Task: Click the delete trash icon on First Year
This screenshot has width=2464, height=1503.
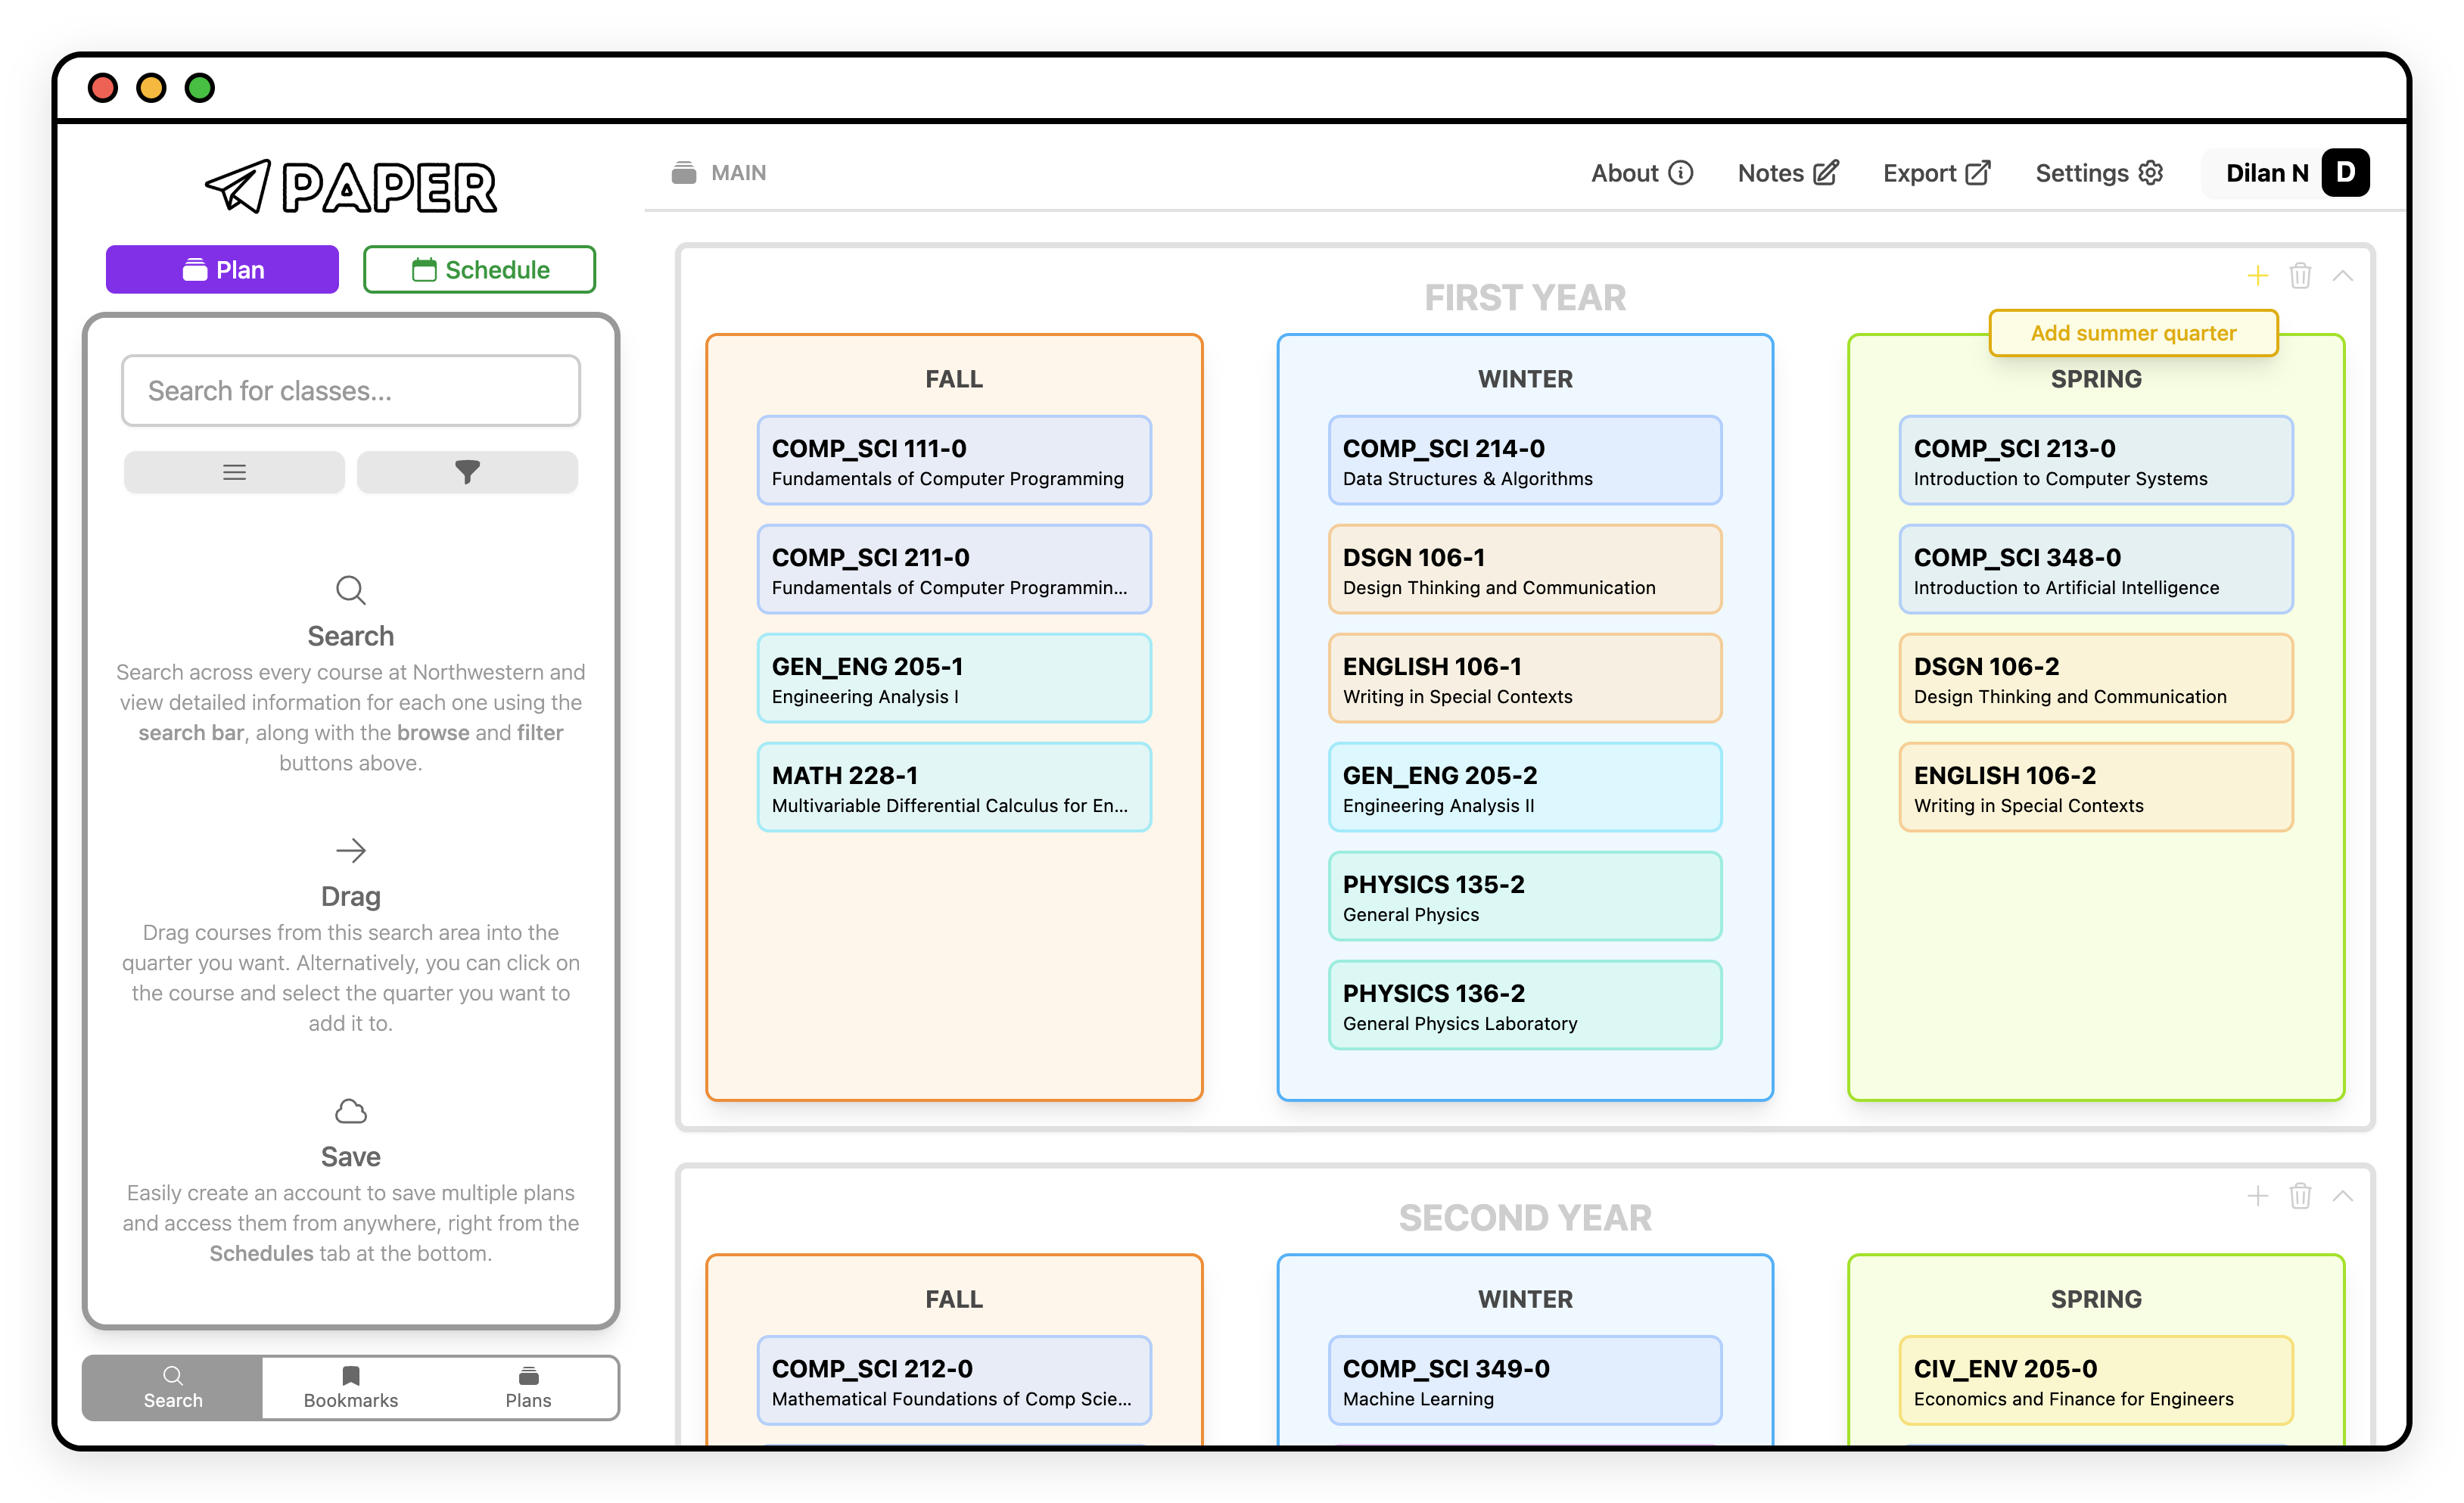Action: 2301,276
